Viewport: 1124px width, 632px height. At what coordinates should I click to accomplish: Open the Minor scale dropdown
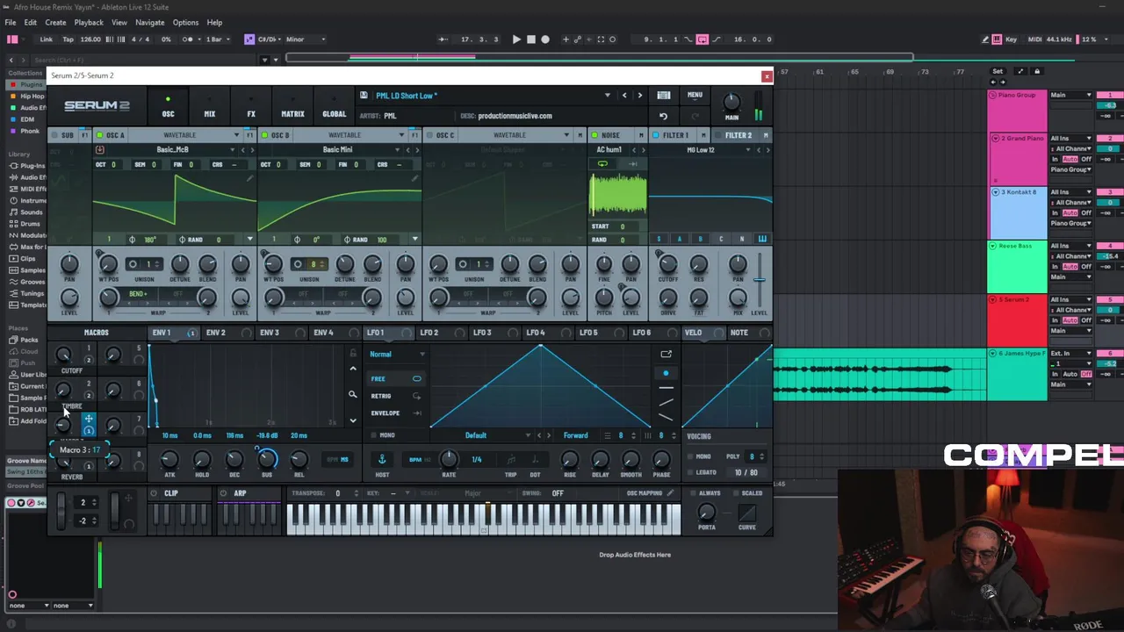click(x=304, y=39)
